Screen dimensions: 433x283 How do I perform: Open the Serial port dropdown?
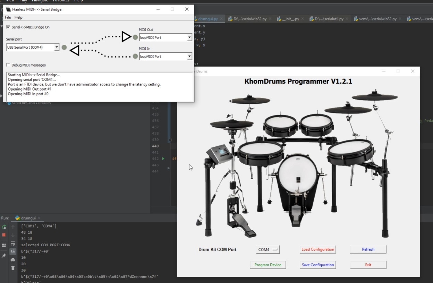coord(33,47)
